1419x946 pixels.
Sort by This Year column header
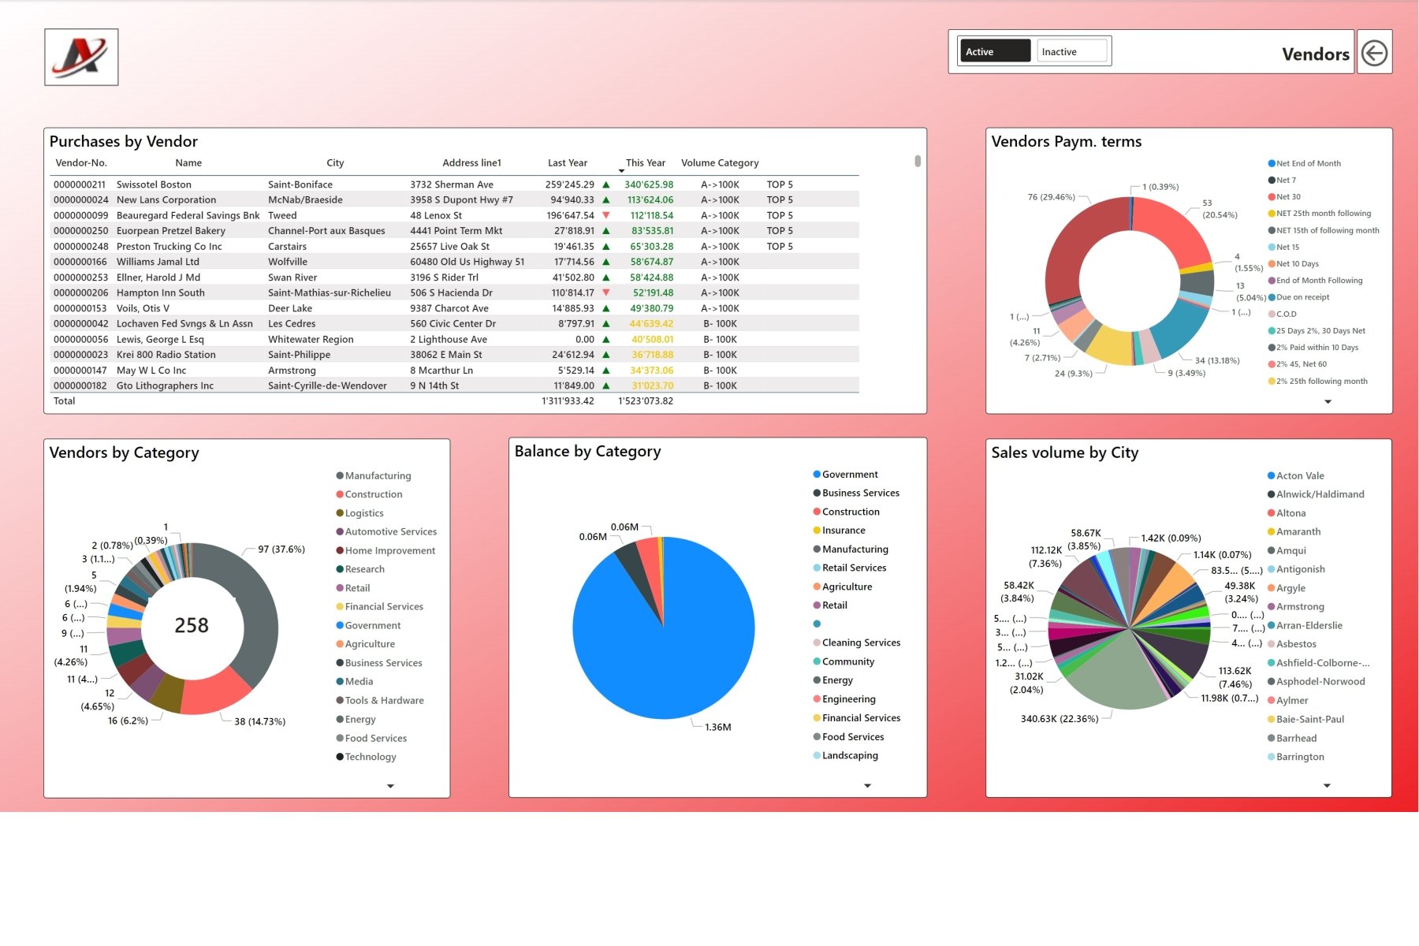[x=645, y=162]
